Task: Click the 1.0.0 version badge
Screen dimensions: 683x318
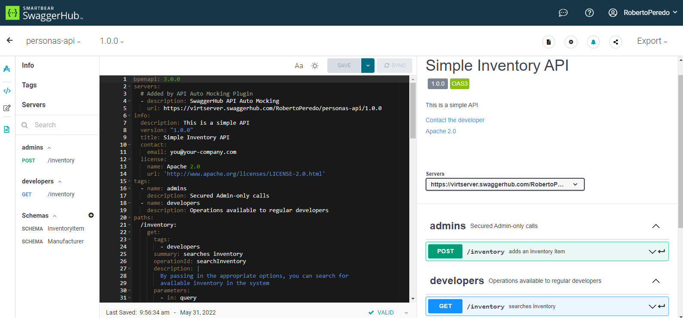Action: tap(438, 84)
